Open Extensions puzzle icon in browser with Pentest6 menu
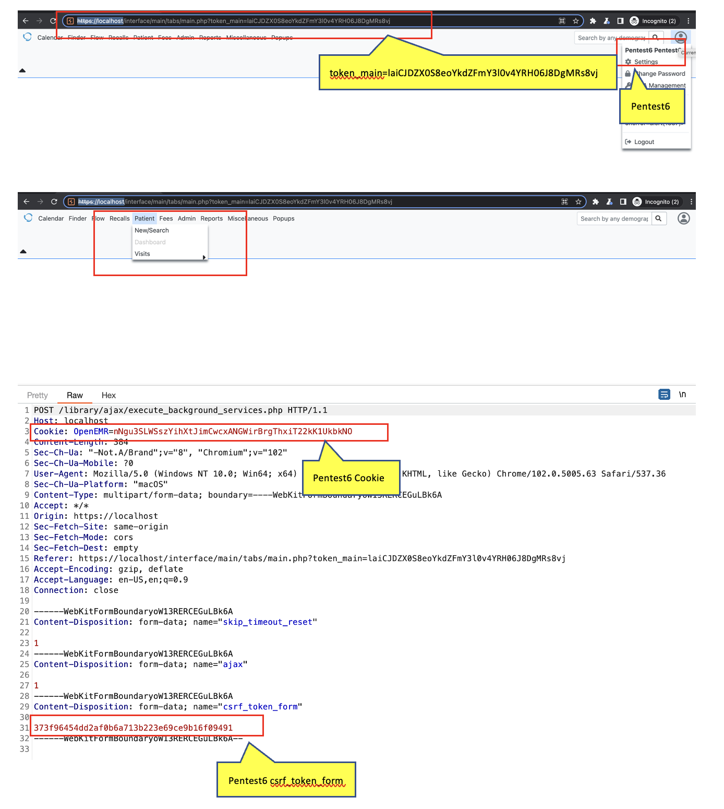Viewport: 724px width, 809px height. click(x=593, y=21)
